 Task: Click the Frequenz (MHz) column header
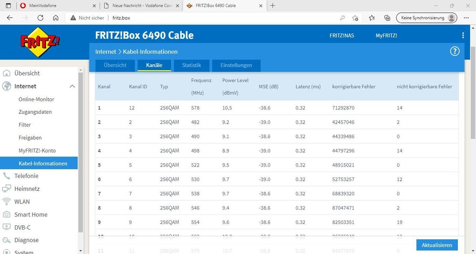[201, 86]
